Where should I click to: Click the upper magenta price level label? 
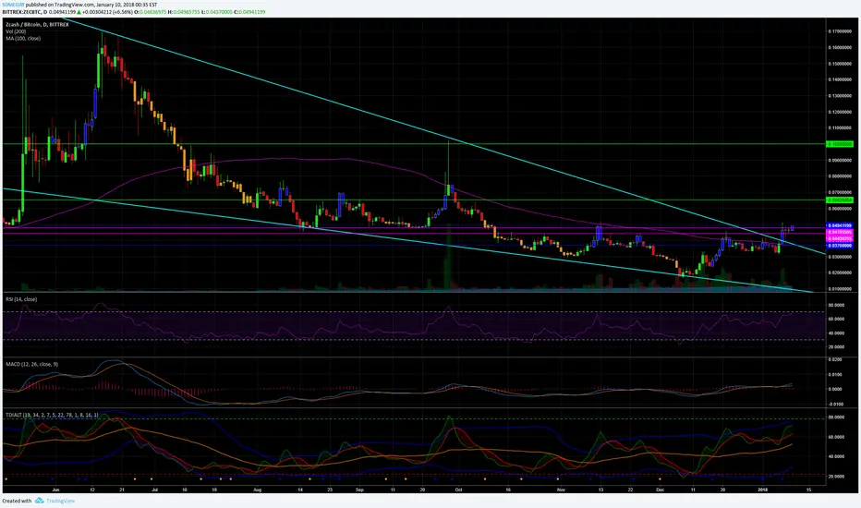click(839, 233)
